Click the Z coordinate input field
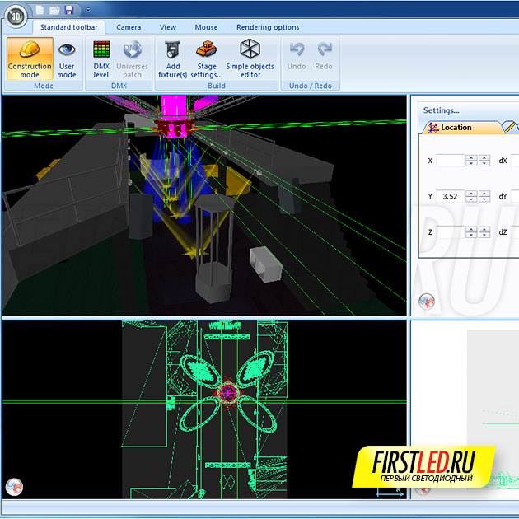The image size is (519, 519). pyautogui.click(x=450, y=233)
